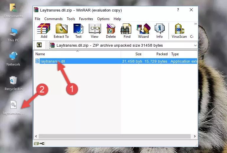Expand the hidden toolbar buttons chevron

(196, 24)
